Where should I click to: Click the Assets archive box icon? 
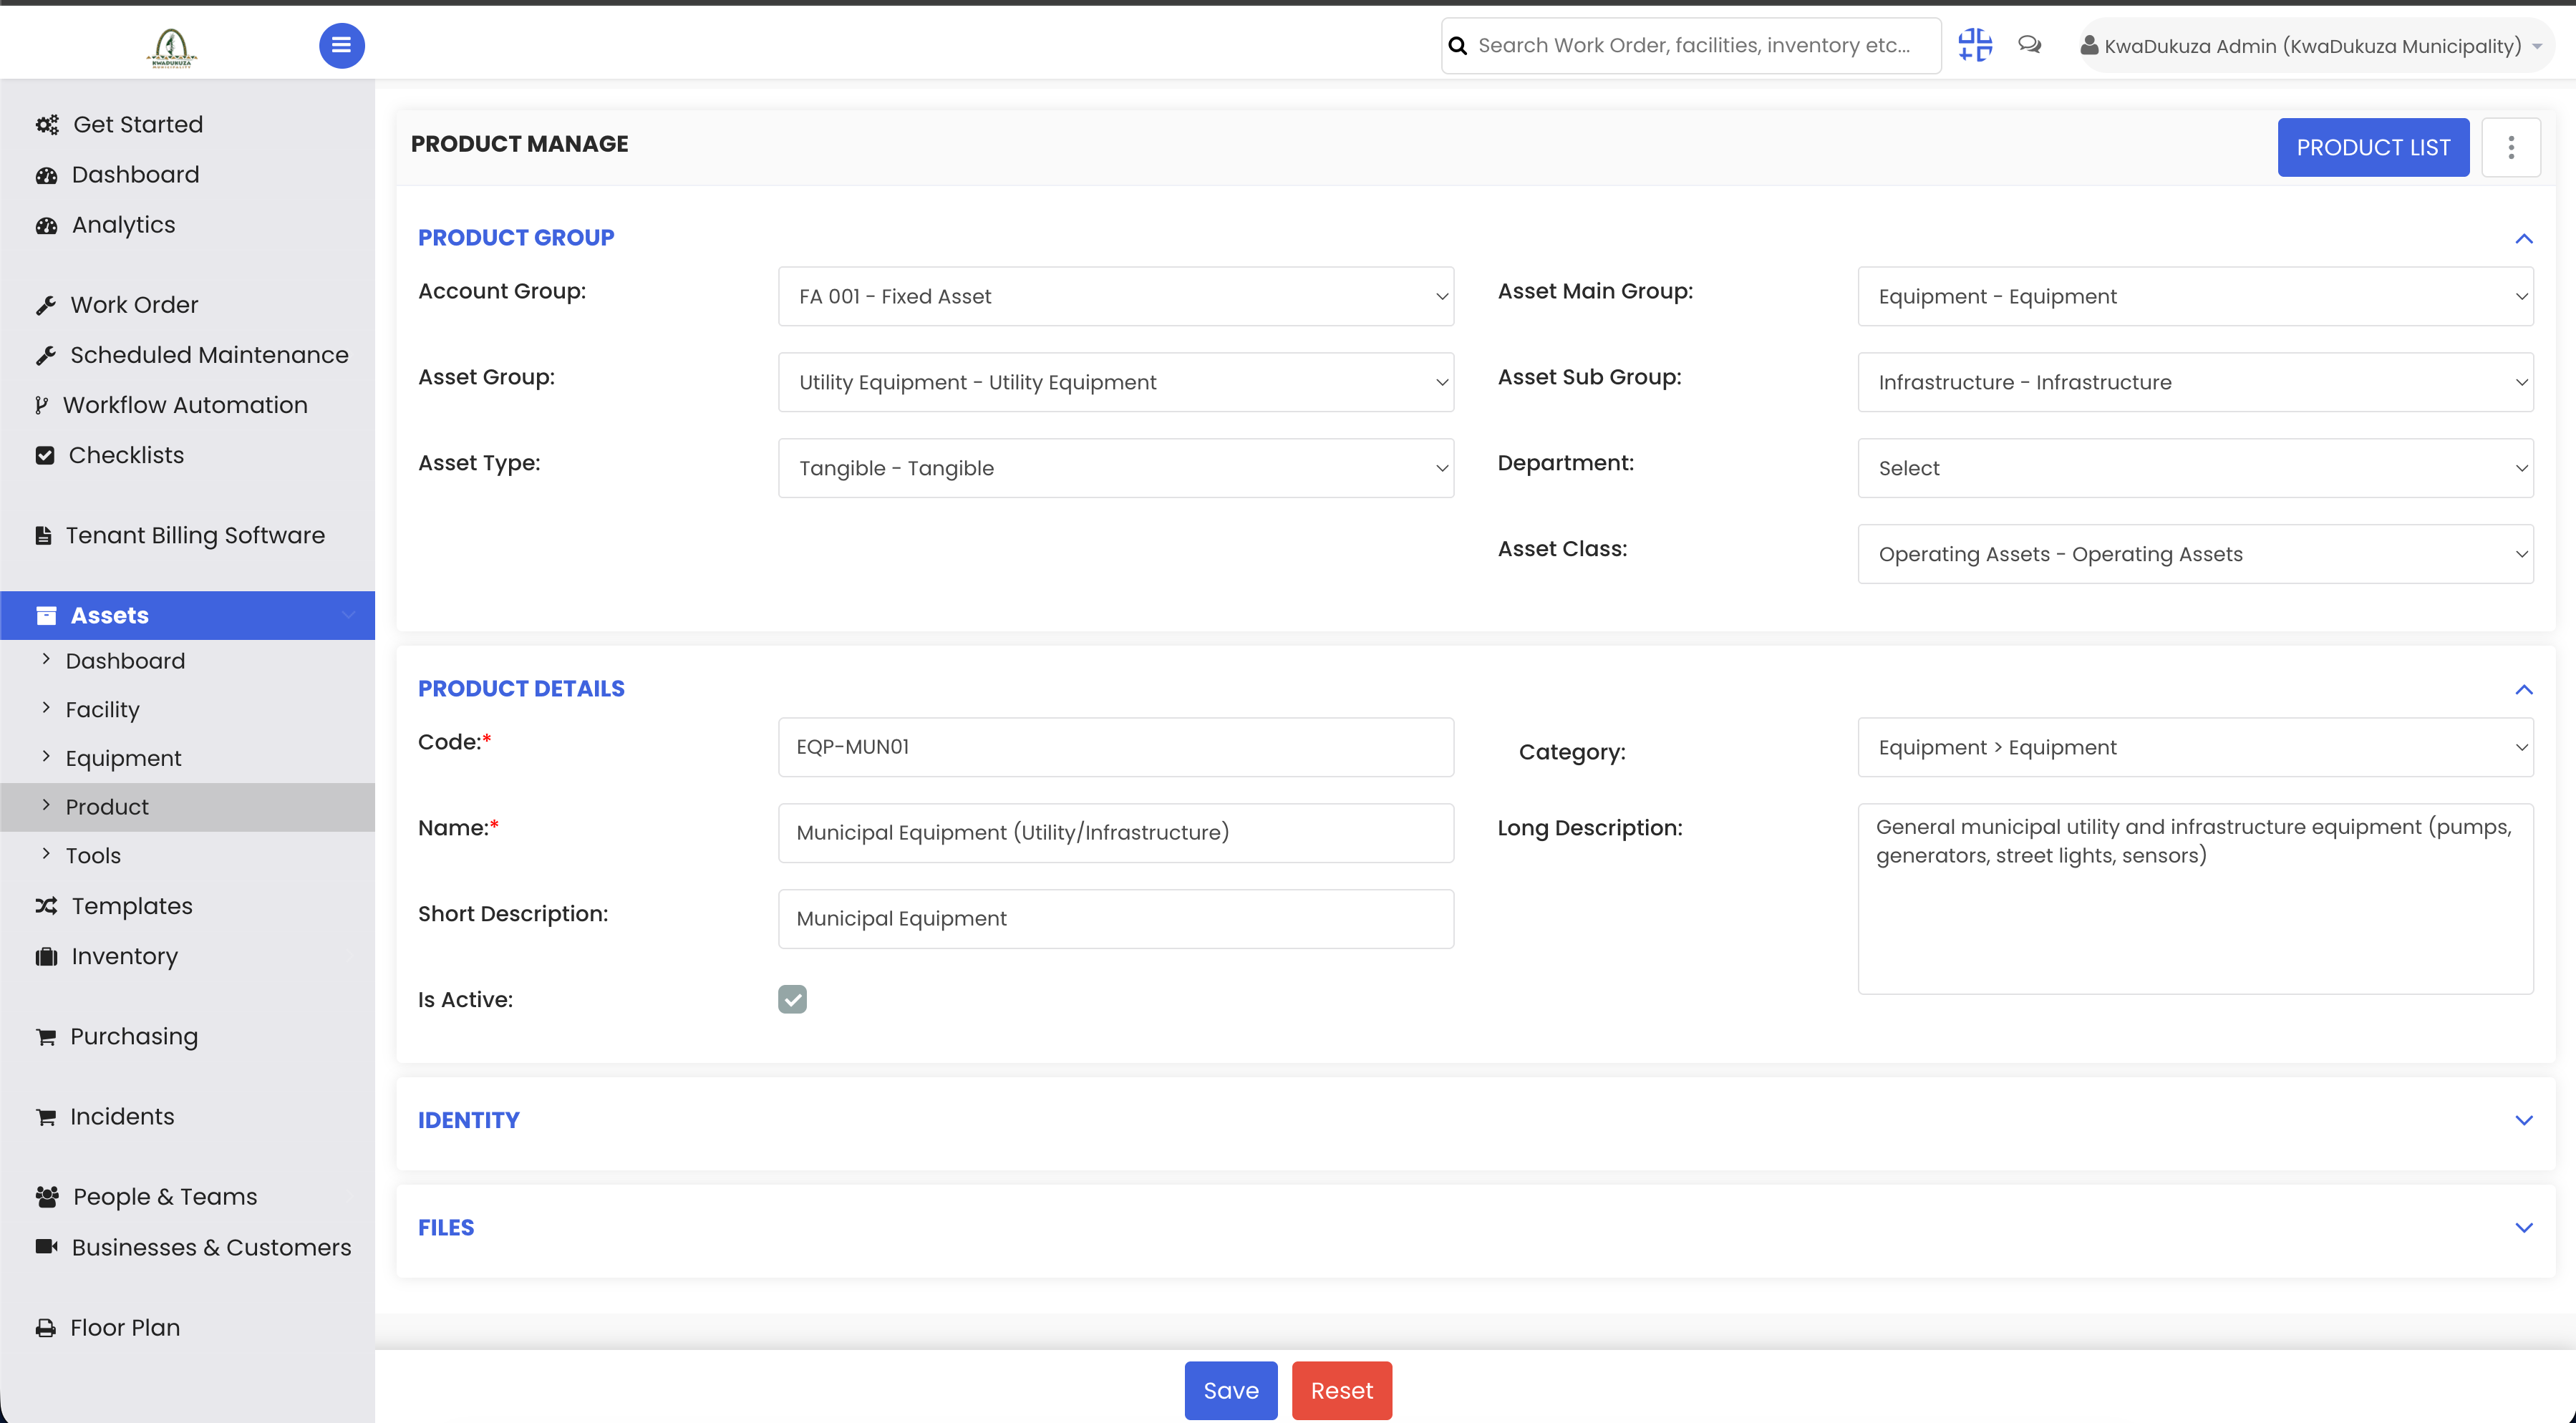[46, 615]
